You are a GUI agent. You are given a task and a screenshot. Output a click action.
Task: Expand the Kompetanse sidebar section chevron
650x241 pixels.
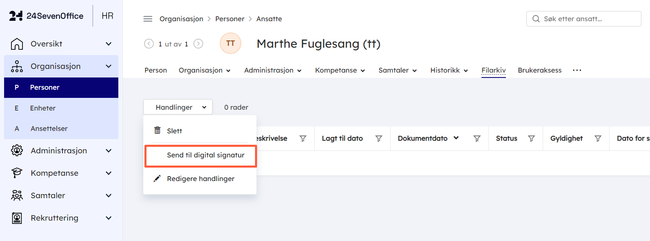pos(109,173)
